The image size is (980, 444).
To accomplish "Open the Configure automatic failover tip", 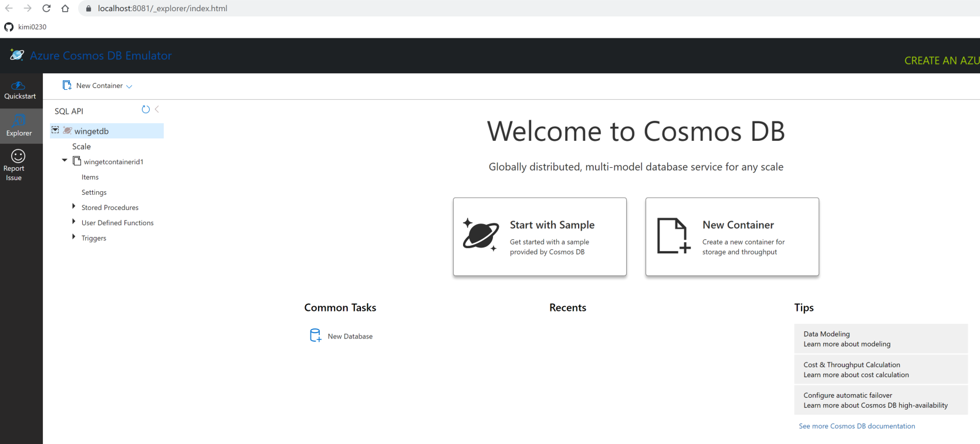I will coord(881,400).
